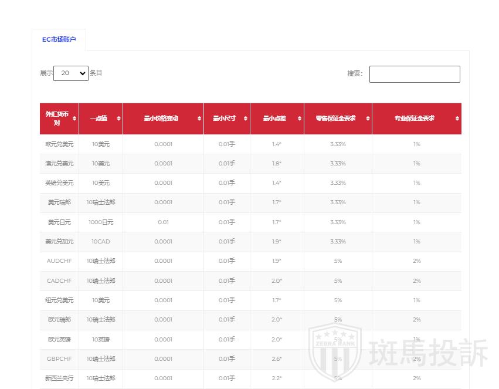Select the AUDCHF currency pair cell

pyautogui.click(x=59, y=261)
